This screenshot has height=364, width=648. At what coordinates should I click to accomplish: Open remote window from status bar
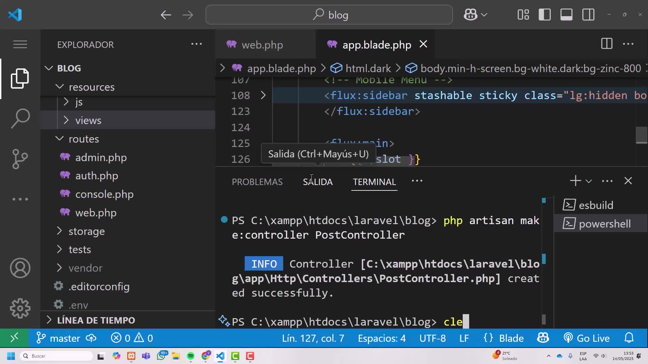click(14, 338)
